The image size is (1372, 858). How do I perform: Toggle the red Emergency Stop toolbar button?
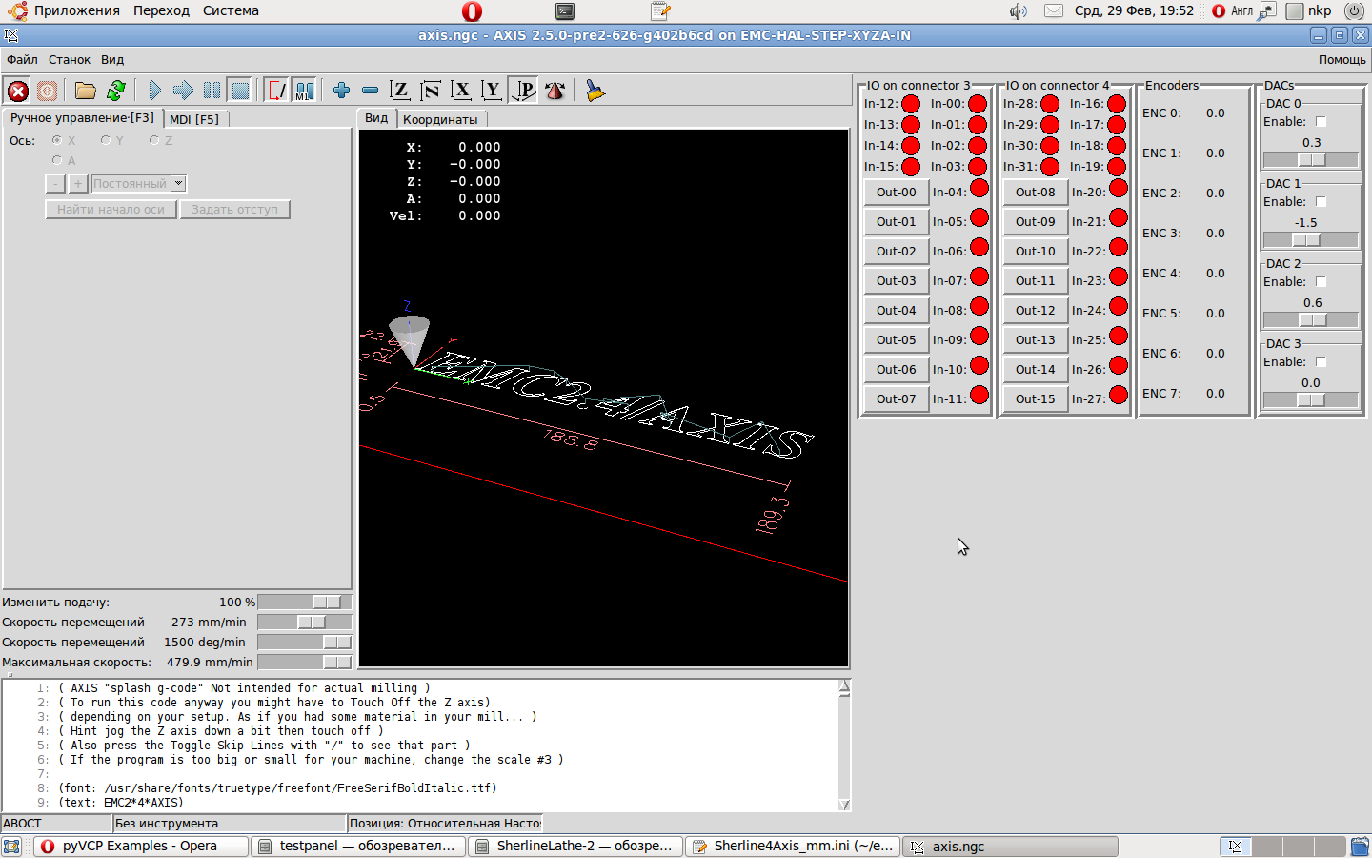[18, 91]
